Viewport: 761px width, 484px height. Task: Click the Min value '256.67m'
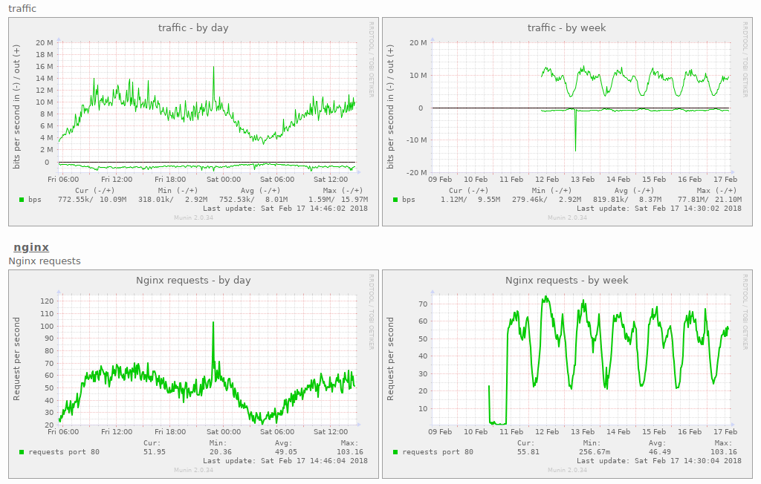[x=594, y=452]
